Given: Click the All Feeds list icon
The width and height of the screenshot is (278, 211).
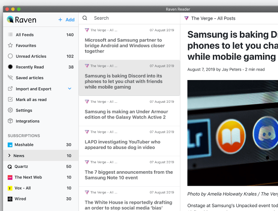Looking at the screenshot, I should click(10, 35).
